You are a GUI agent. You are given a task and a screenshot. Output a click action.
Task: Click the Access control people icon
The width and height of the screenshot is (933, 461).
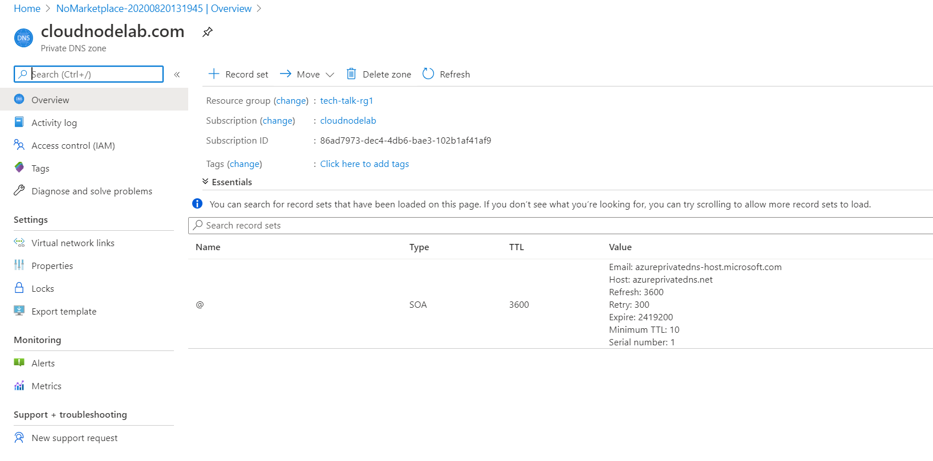click(x=19, y=145)
